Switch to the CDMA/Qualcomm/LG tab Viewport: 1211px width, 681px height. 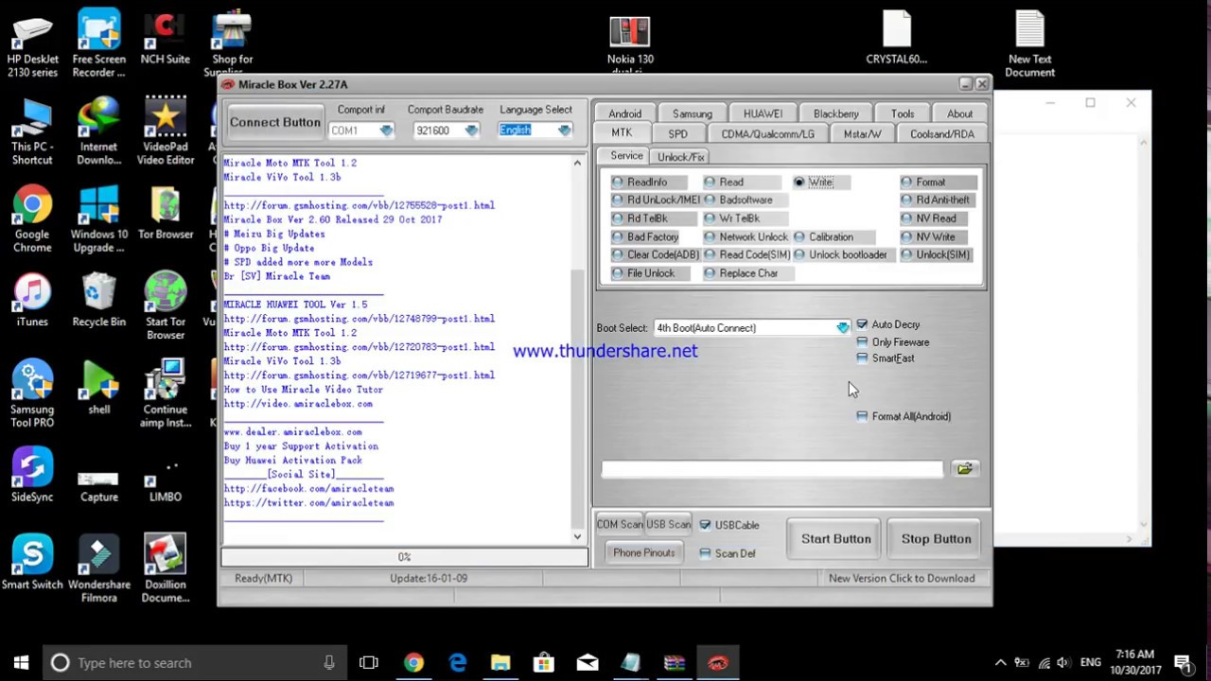click(x=767, y=134)
